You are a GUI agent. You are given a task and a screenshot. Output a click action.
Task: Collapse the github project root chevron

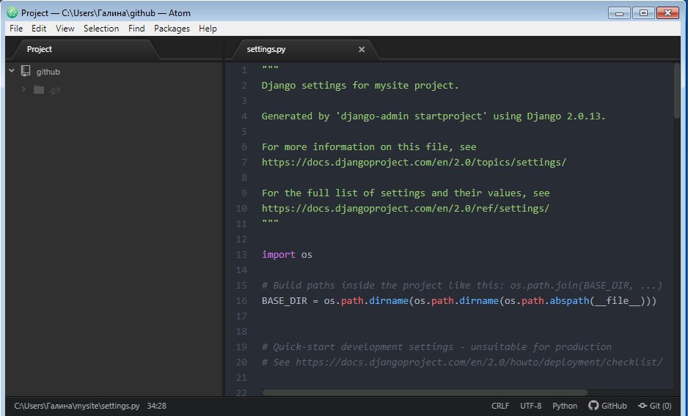(x=12, y=70)
